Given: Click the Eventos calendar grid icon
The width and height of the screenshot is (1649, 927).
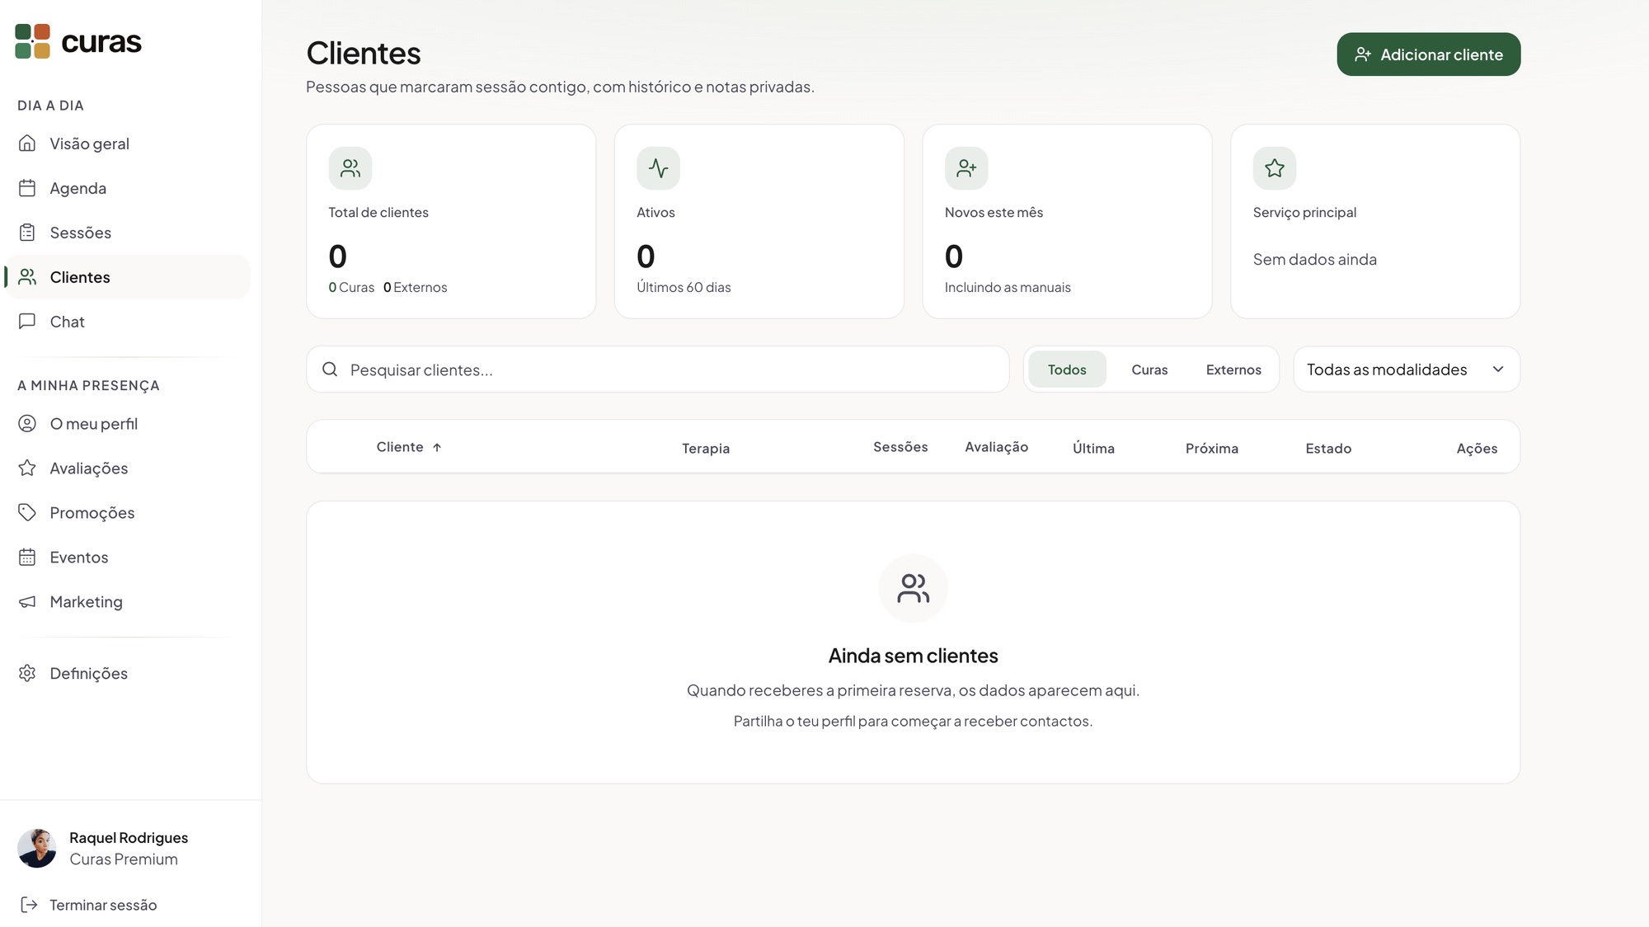Looking at the screenshot, I should click(x=27, y=558).
